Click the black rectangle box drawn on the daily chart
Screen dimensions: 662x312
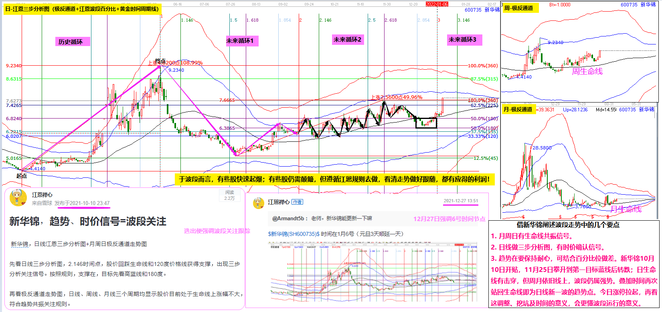[x=426, y=123]
